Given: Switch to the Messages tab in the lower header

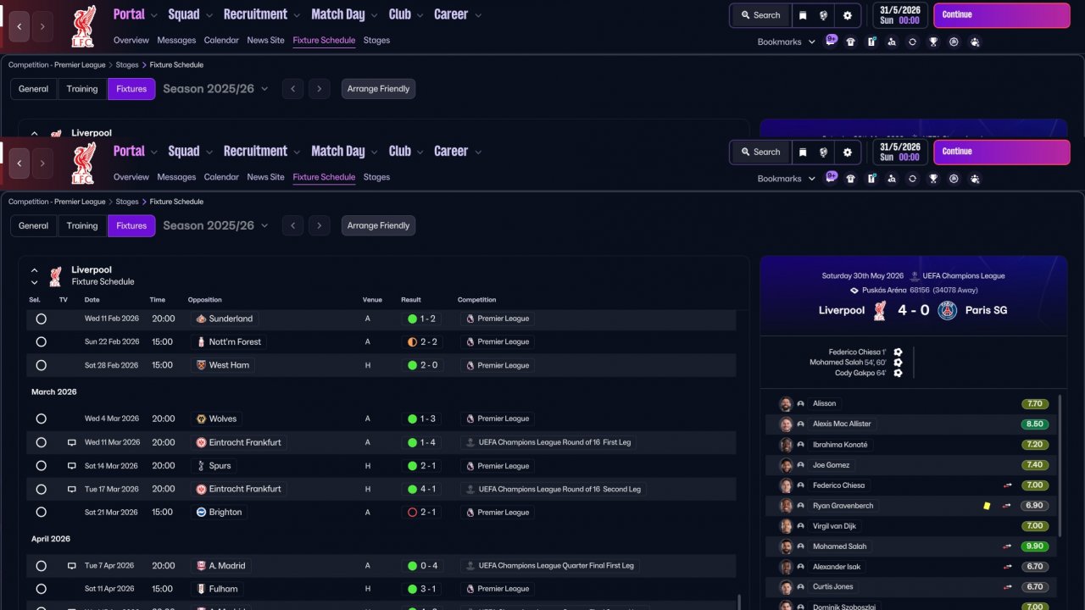Looking at the screenshot, I should (x=176, y=177).
